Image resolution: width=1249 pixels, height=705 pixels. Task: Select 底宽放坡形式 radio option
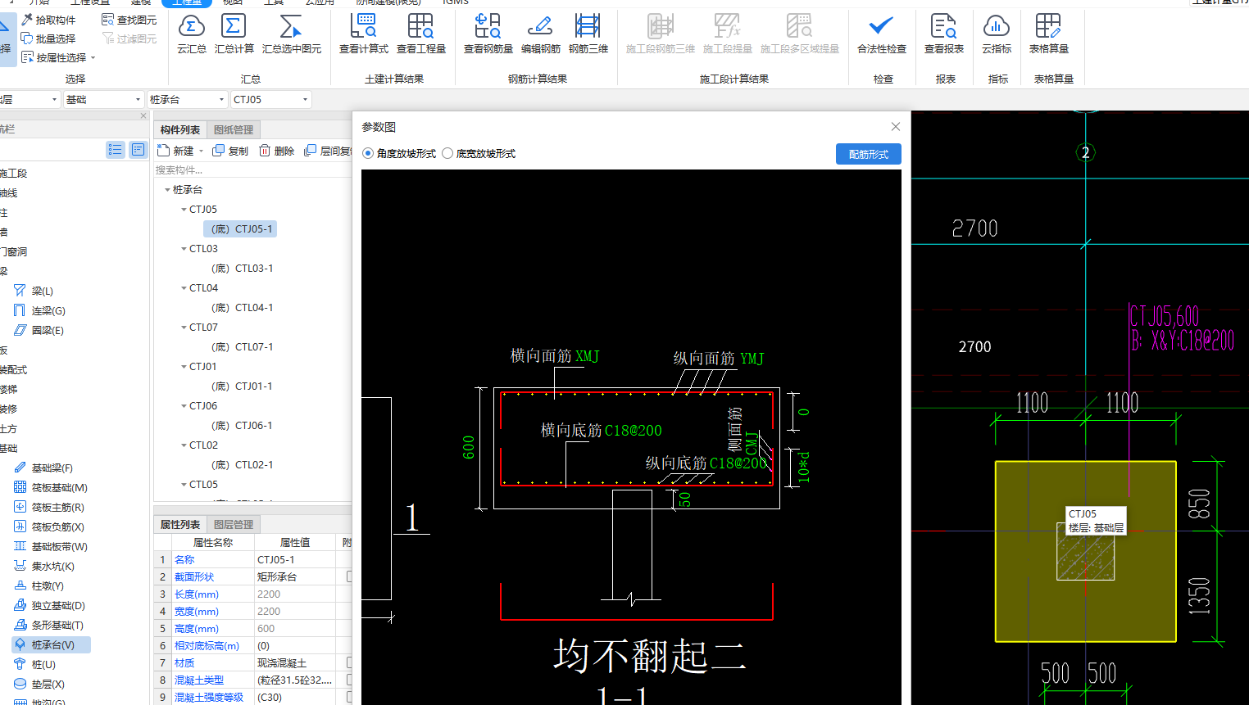point(447,153)
